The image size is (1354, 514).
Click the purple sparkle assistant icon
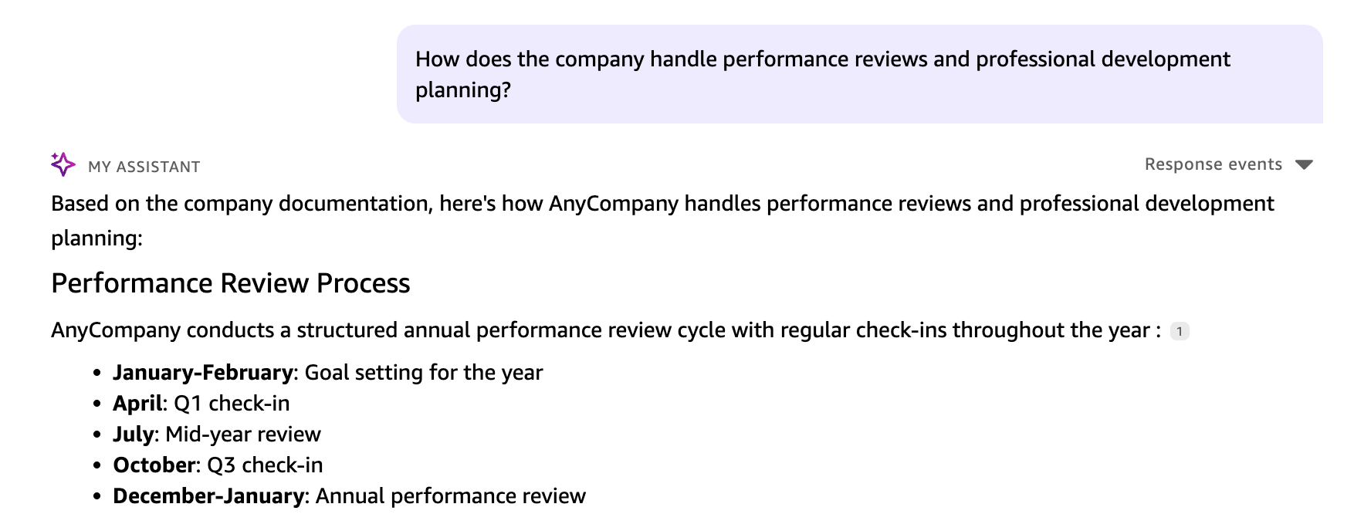(63, 164)
